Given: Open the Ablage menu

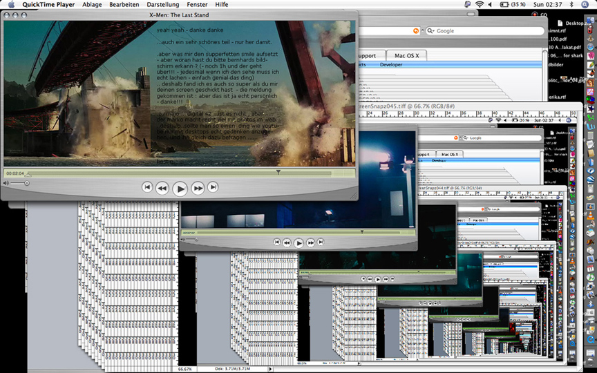Looking at the screenshot, I should click(91, 5).
